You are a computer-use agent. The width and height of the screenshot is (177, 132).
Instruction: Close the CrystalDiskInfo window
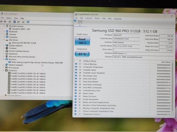(x=172, y=16)
